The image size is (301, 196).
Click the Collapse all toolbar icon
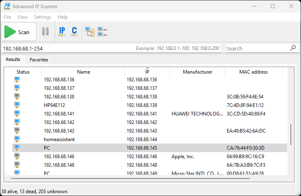coord(102,32)
